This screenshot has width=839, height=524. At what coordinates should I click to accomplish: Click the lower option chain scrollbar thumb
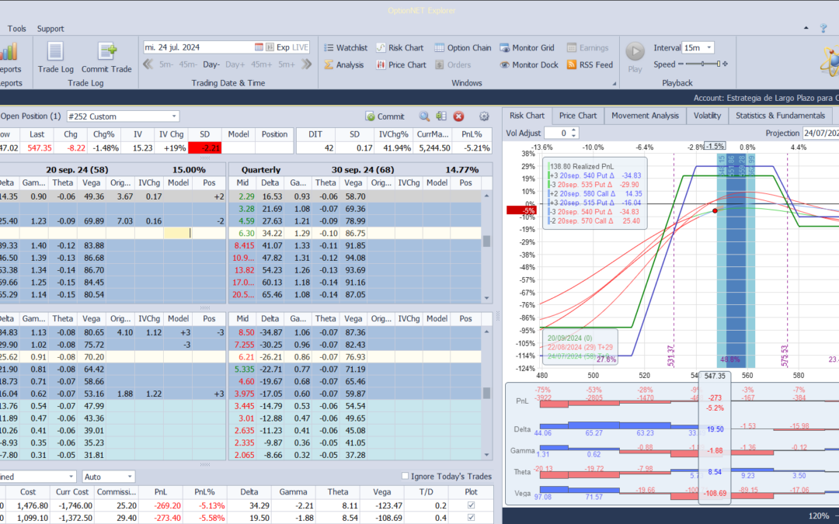[x=486, y=393]
